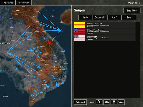Open the Sea tab
This screenshot has width=143, height=107.
(129, 17)
